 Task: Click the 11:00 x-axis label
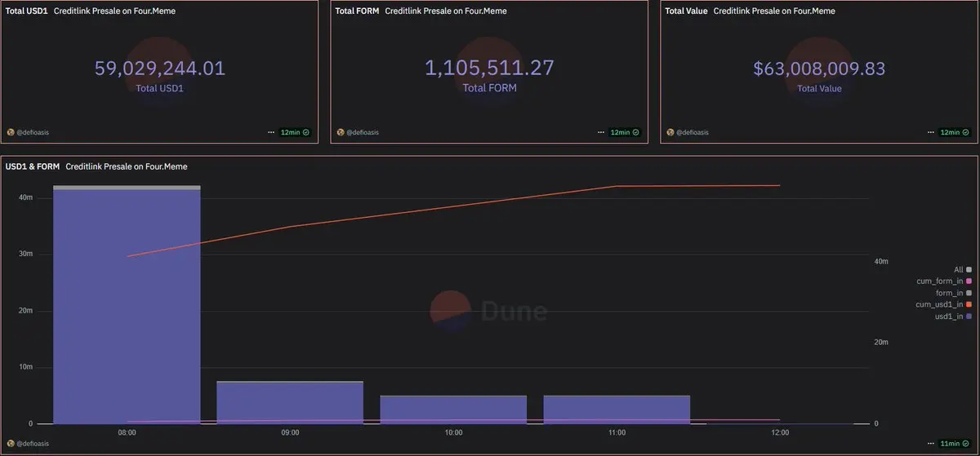point(617,432)
